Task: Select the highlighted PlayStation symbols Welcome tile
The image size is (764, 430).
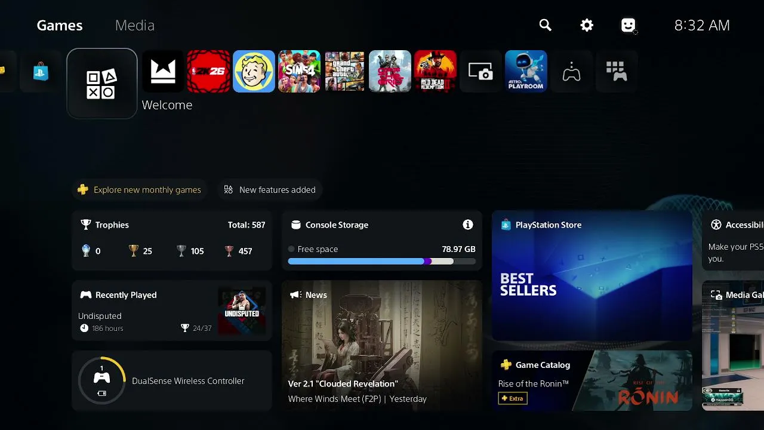Action: coord(102,84)
